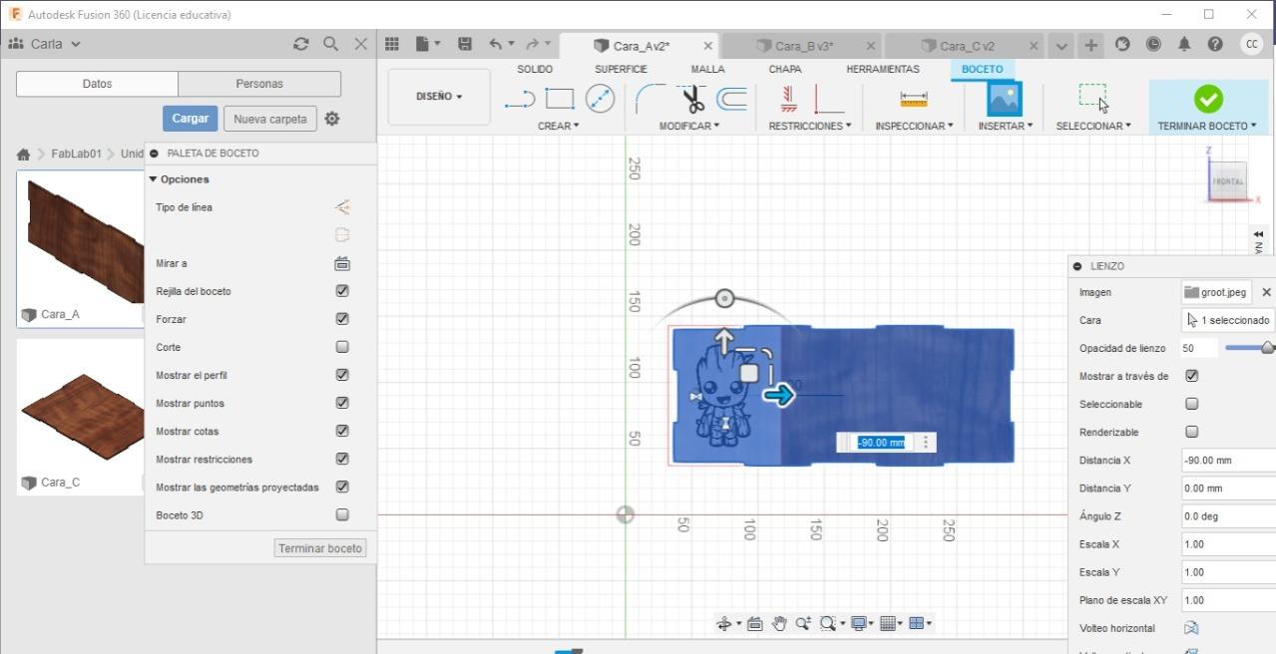Switch to the MALLA tab
Image resolution: width=1276 pixels, height=654 pixels.
tap(707, 69)
